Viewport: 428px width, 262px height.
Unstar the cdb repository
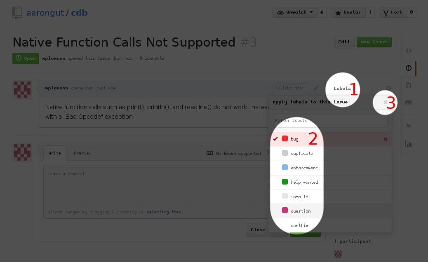click(x=348, y=12)
